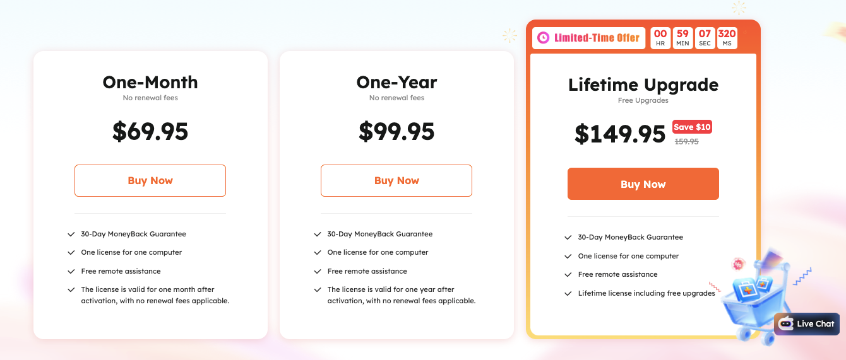846x360 pixels.
Task: Click checkmark next to Lifetime license including upgrades
Action: pos(568,293)
